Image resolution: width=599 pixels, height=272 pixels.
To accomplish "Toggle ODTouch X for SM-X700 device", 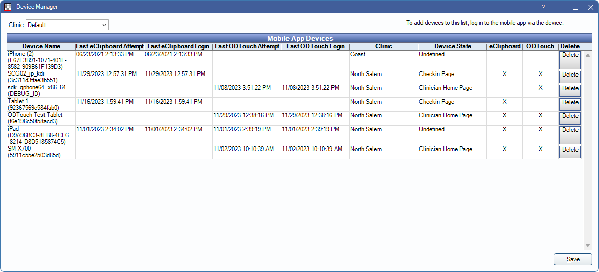I will tap(540, 149).
